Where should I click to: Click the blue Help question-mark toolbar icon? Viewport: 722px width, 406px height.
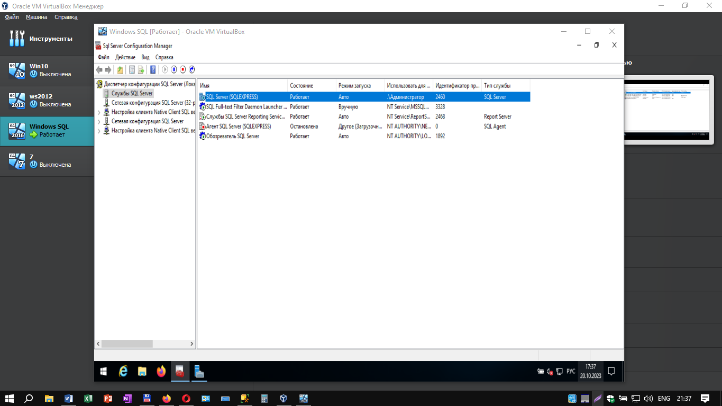(153, 69)
